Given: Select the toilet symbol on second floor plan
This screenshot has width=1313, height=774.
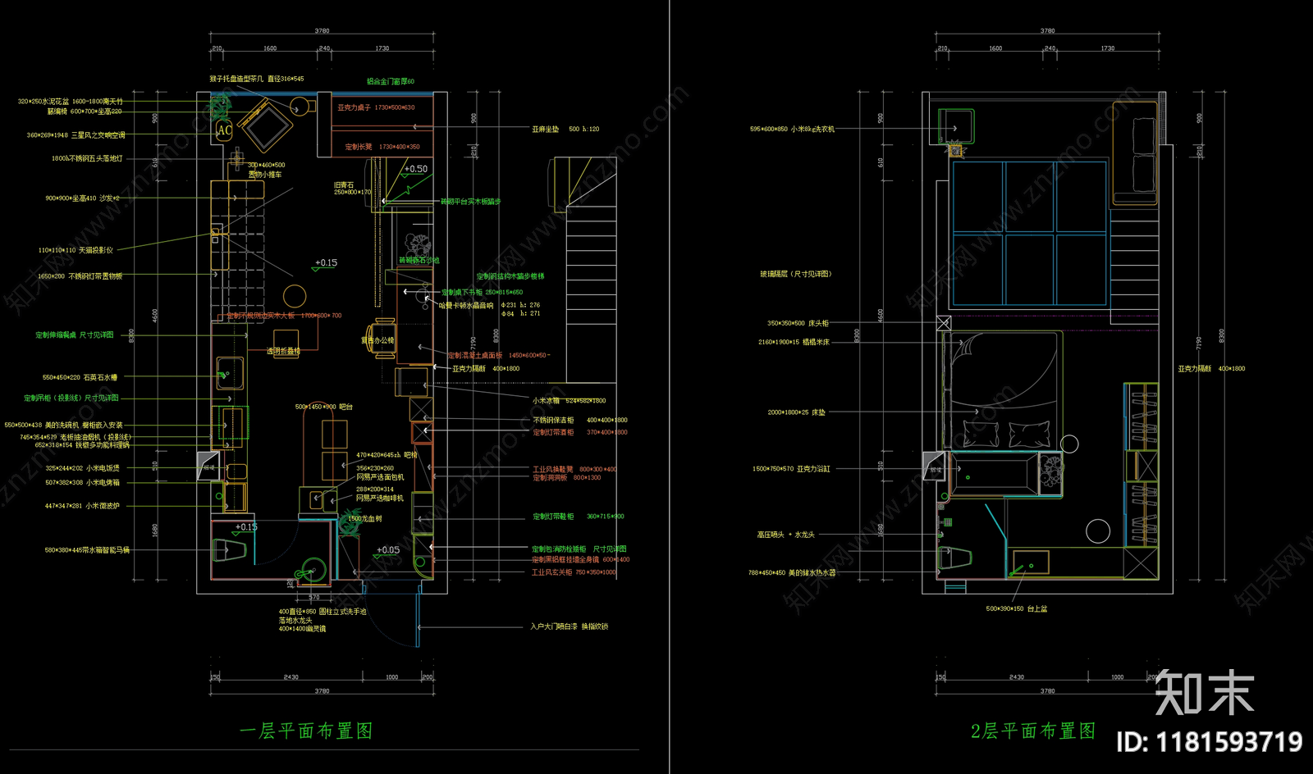Looking at the screenshot, I should 955,558.
